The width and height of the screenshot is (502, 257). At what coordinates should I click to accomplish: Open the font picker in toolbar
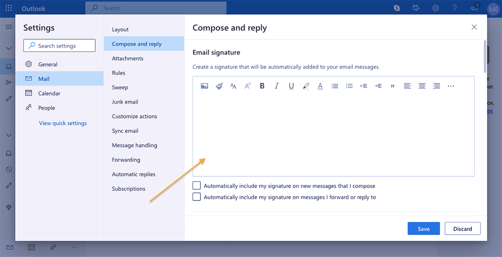[233, 86]
